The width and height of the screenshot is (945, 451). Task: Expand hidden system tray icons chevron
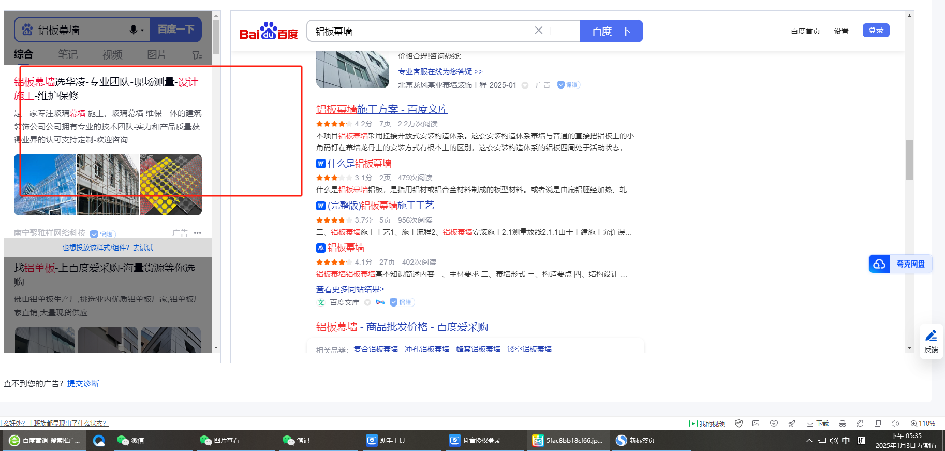809,441
